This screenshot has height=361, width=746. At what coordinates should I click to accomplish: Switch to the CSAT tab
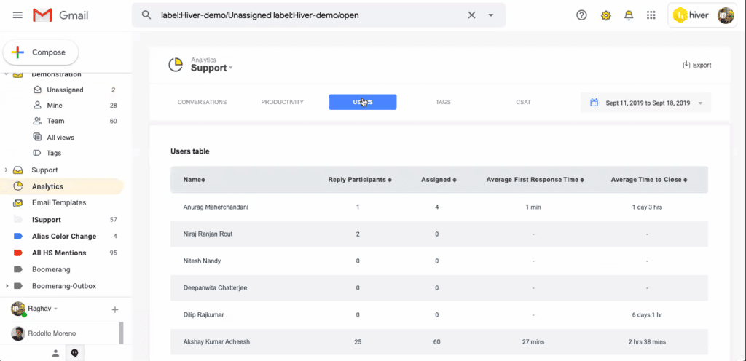point(523,102)
